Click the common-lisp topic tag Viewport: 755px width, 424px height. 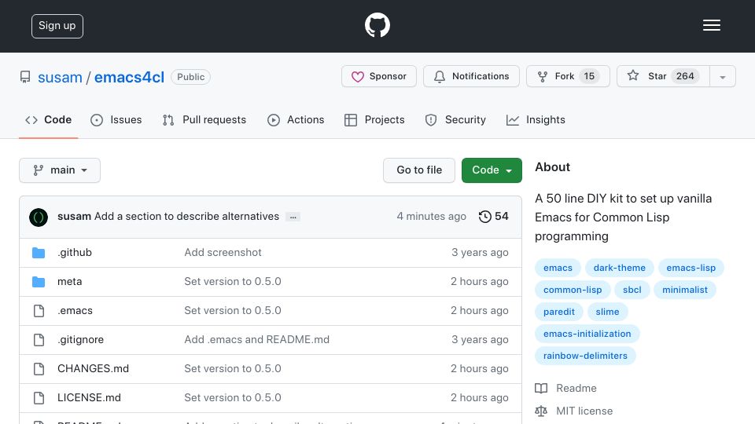573,290
